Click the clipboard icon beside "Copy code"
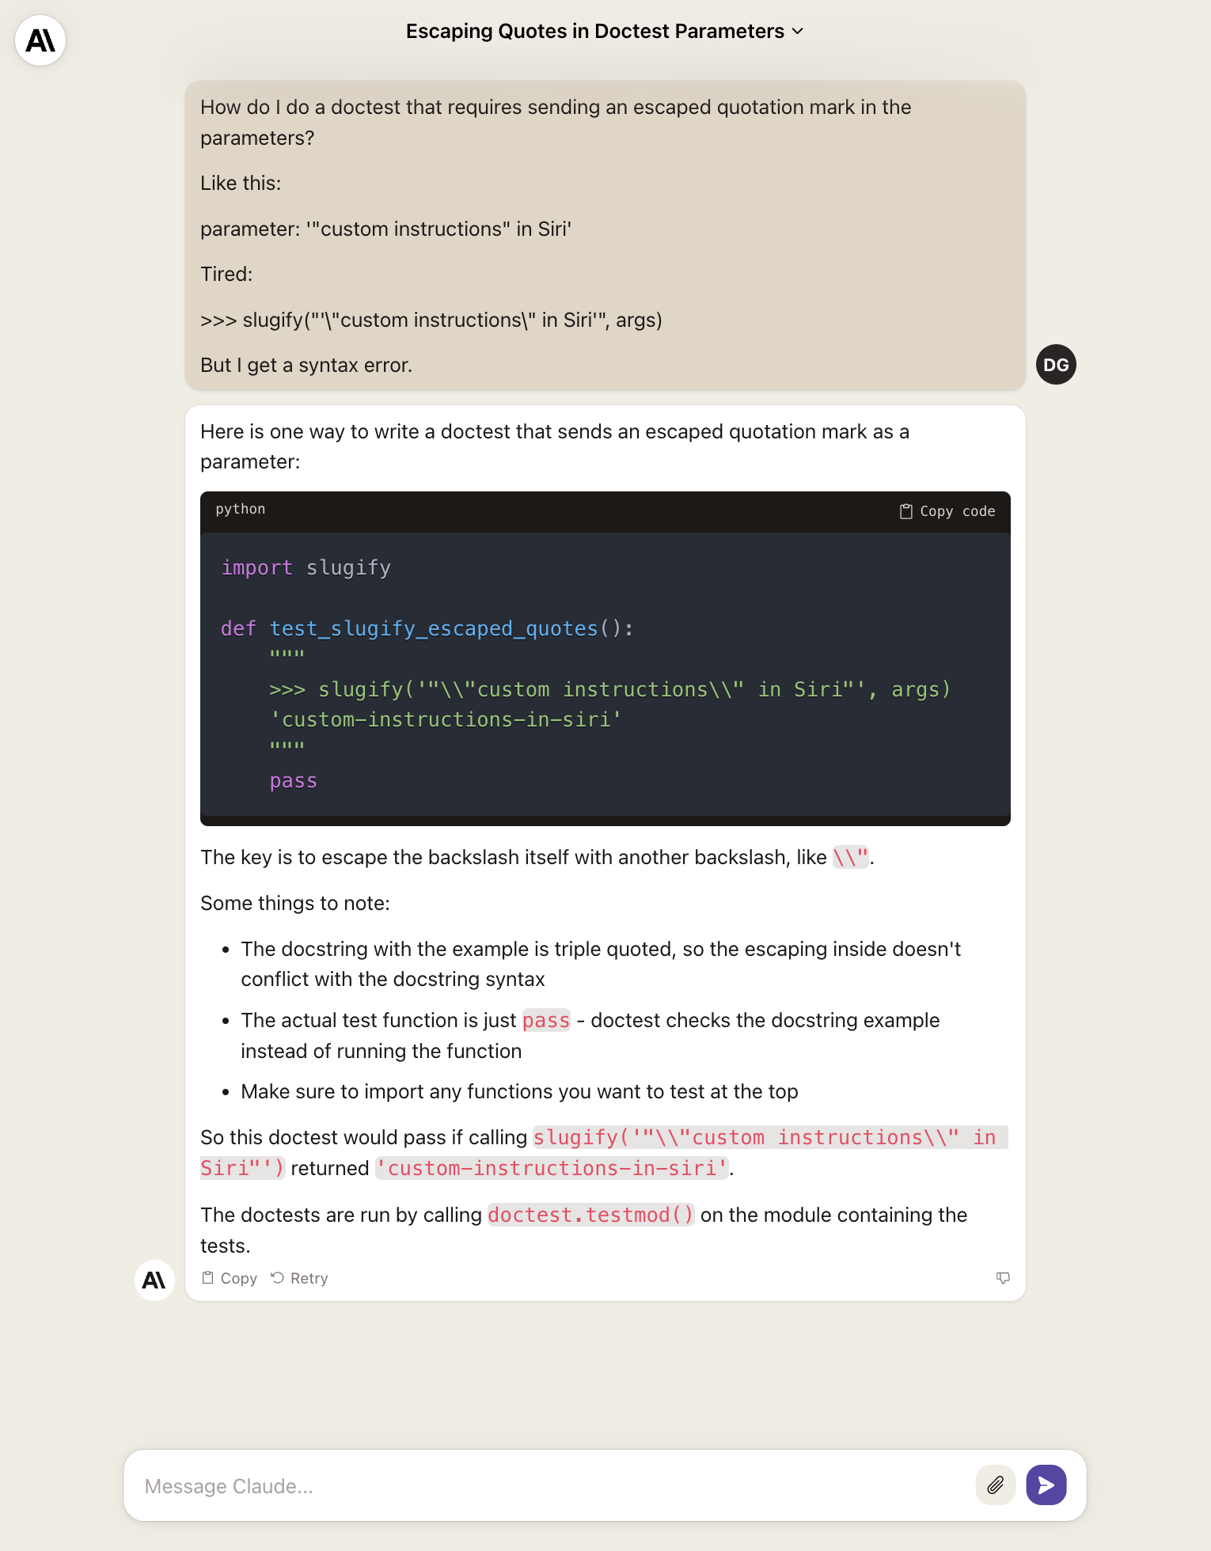 tap(906, 512)
